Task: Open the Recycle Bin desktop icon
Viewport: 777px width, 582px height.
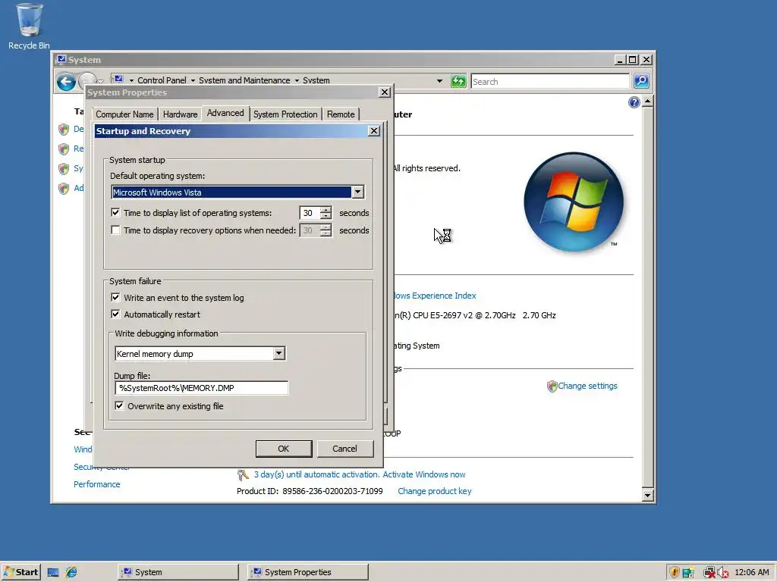Action: coord(29,27)
